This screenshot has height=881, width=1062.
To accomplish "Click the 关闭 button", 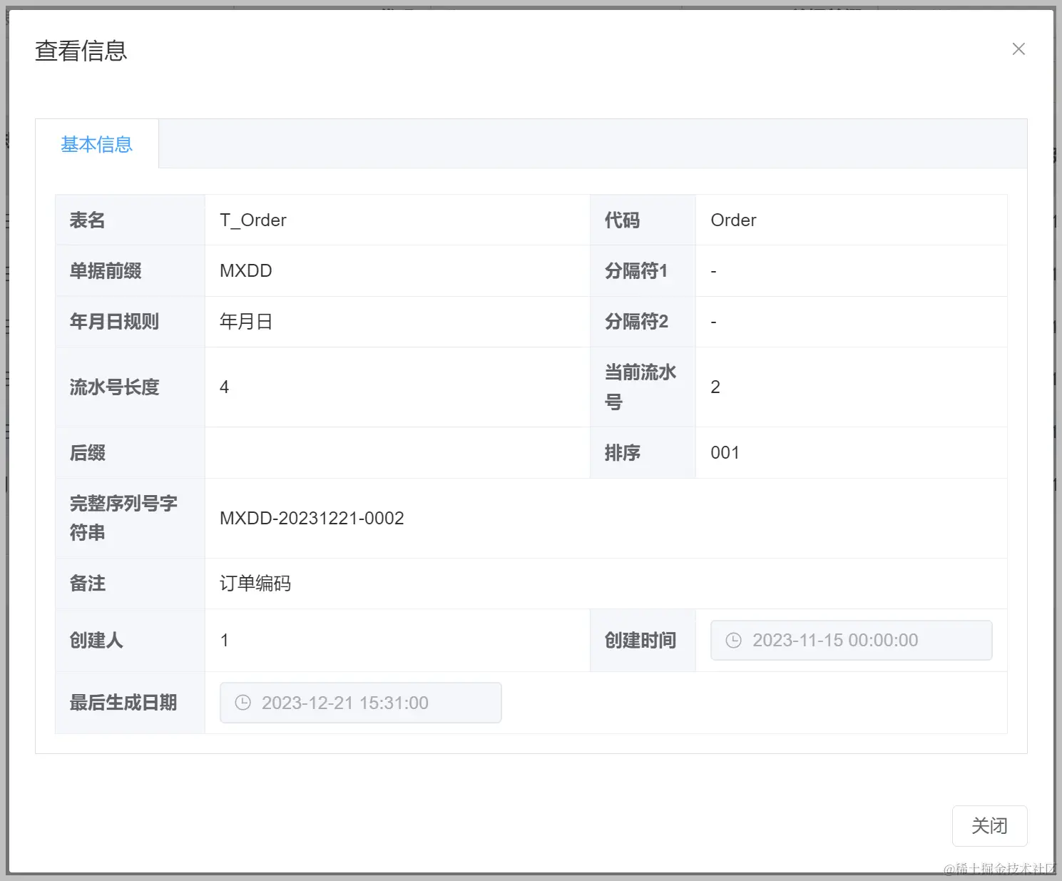I will point(989,826).
